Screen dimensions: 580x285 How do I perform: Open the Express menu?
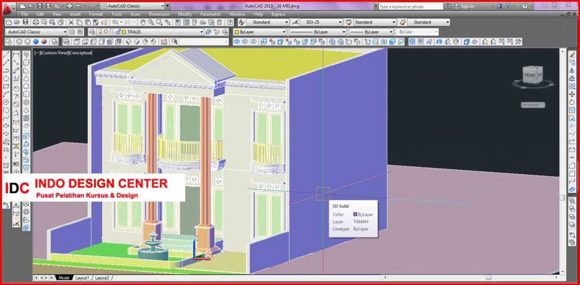click(x=278, y=14)
